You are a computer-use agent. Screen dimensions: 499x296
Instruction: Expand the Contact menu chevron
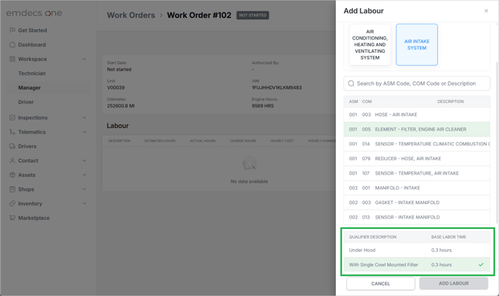tap(84, 160)
